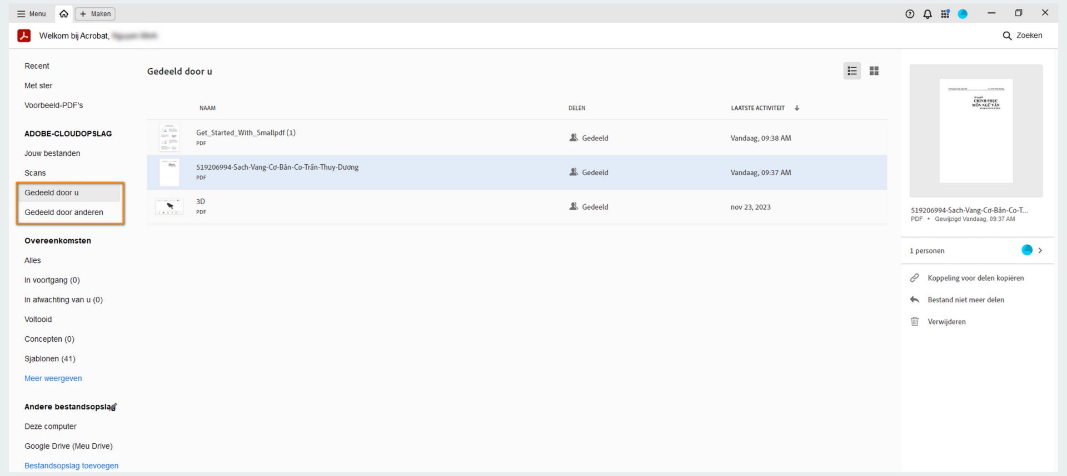Click the nov 23, 2023 date
This screenshot has height=476, width=1067.
tap(750, 207)
